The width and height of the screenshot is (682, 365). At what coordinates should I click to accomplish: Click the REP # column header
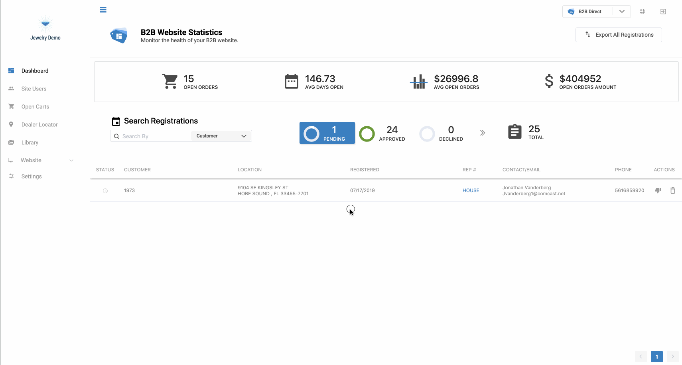click(x=469, y=170)
